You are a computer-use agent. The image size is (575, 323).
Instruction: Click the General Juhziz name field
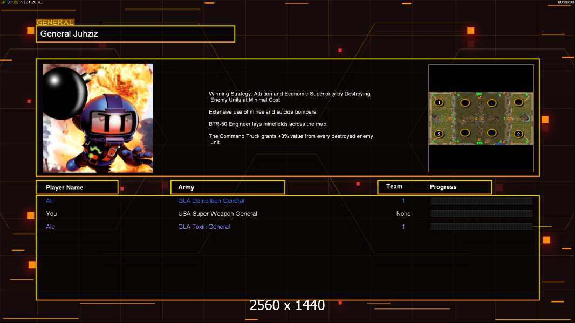(x=135, y=34)
